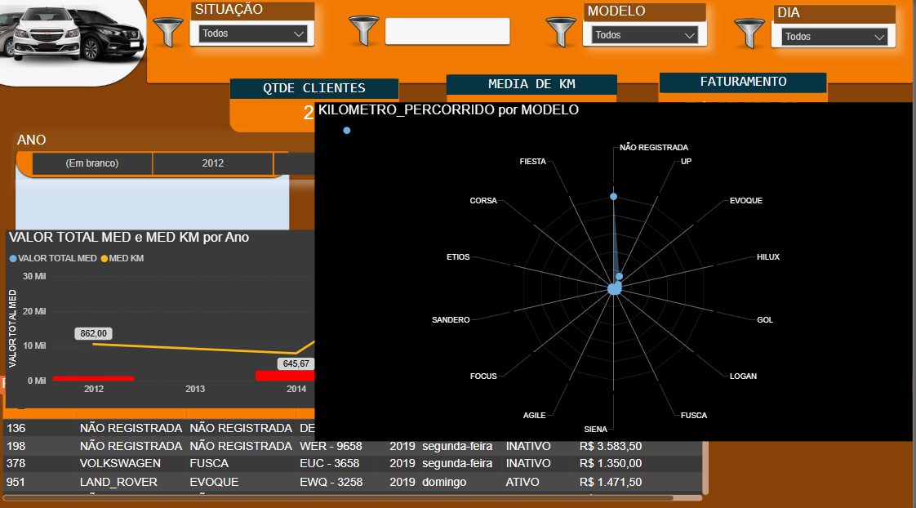Click the funnel icon beside DIA filter
Screen dimensions: 916x508
(749, 33)
